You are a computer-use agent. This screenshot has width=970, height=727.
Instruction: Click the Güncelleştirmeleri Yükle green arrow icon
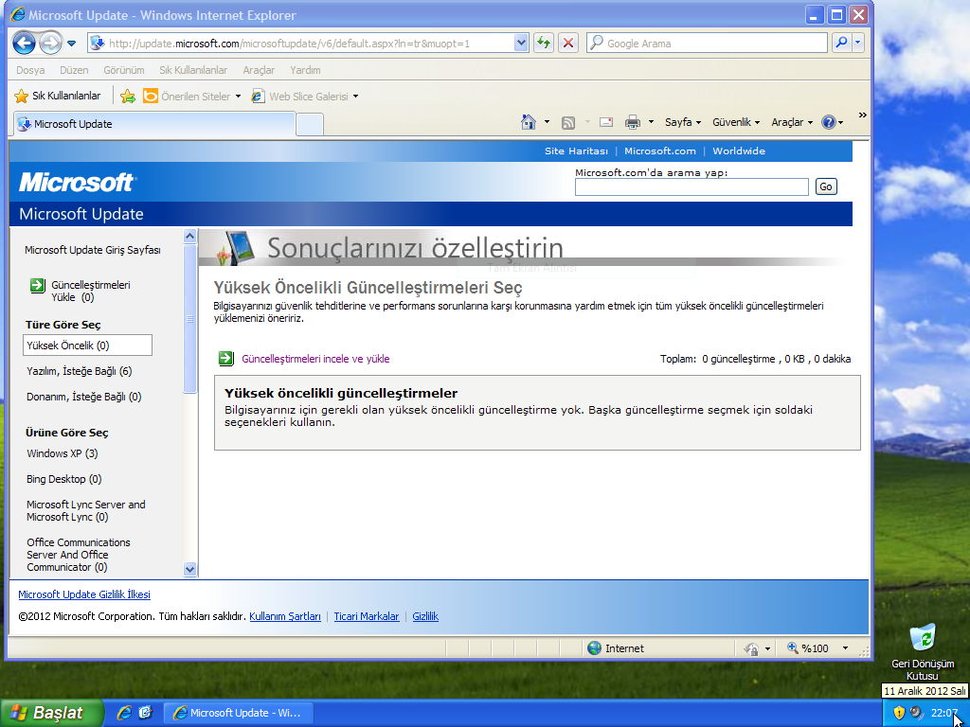pos(37,285)
